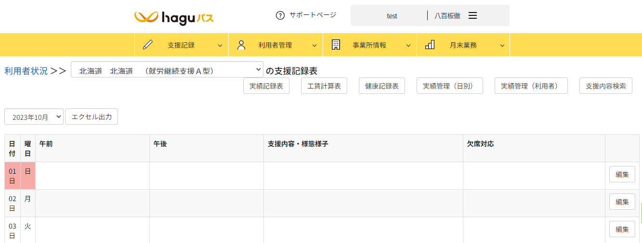Expand the 月末業務 menu chevron
The width and height of the screenshot is (642, 243).
(502, 45)
